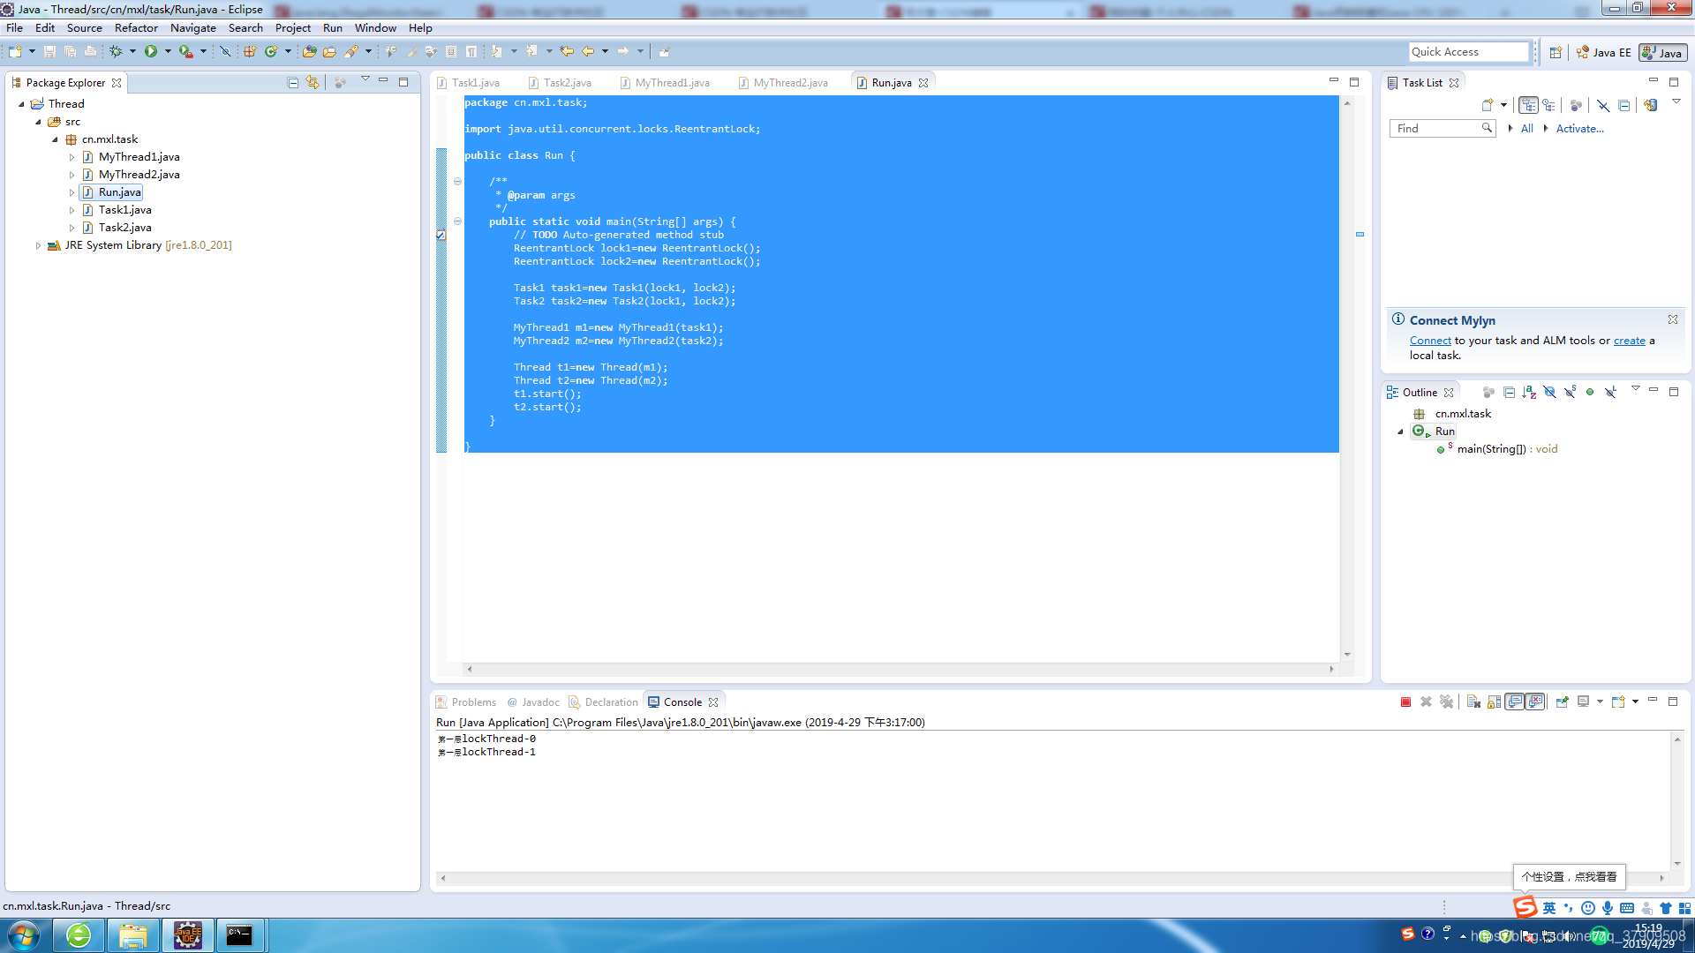The height and width of the screenshot is (953, 1695).
Task: Click the Back navigation arrow in toolbar
Action: coord(588,52)
